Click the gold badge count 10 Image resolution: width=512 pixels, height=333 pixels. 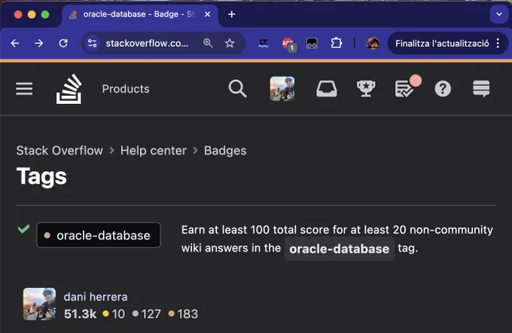(114, 314)
